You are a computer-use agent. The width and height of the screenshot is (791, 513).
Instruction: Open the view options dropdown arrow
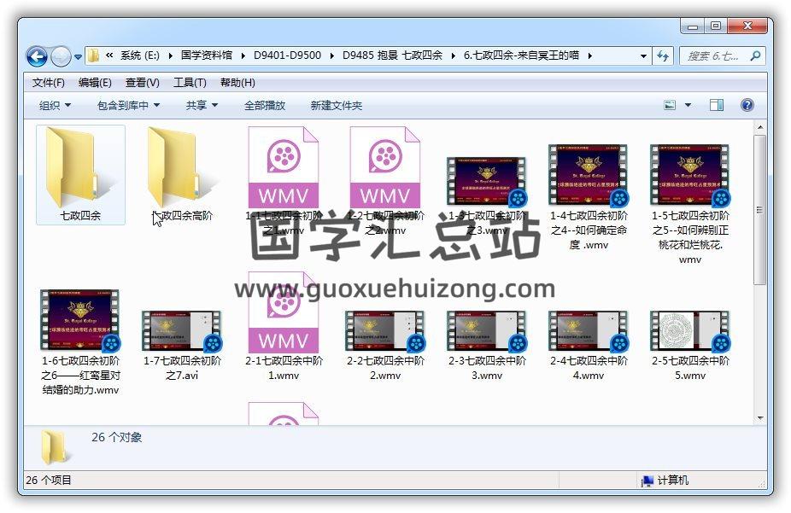pos(688,105)
